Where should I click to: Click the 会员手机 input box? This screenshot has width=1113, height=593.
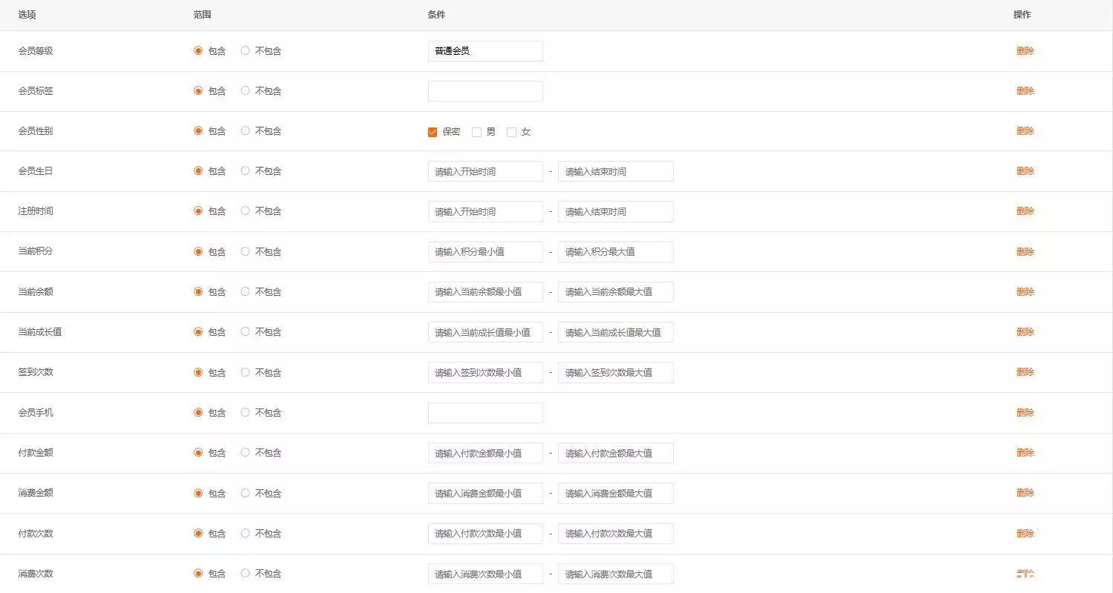click(485, 413)
